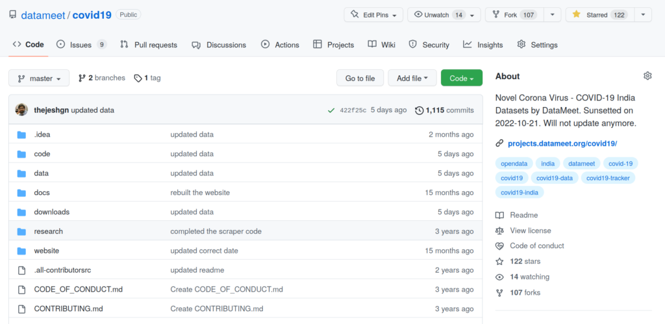The height and width of the screenshot is (324, 665).
Task: Open the Wiki tab
Action: tap(382, 45)
